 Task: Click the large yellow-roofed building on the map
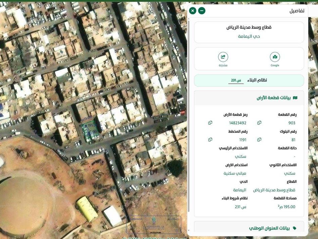pyautogui.click(x=87, y=208)
